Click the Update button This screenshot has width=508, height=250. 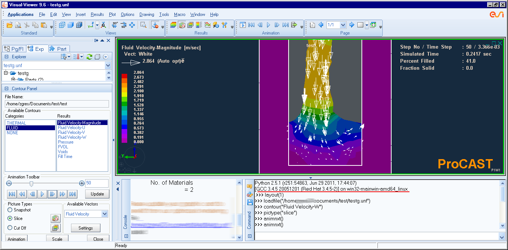[x=97, y=194]
